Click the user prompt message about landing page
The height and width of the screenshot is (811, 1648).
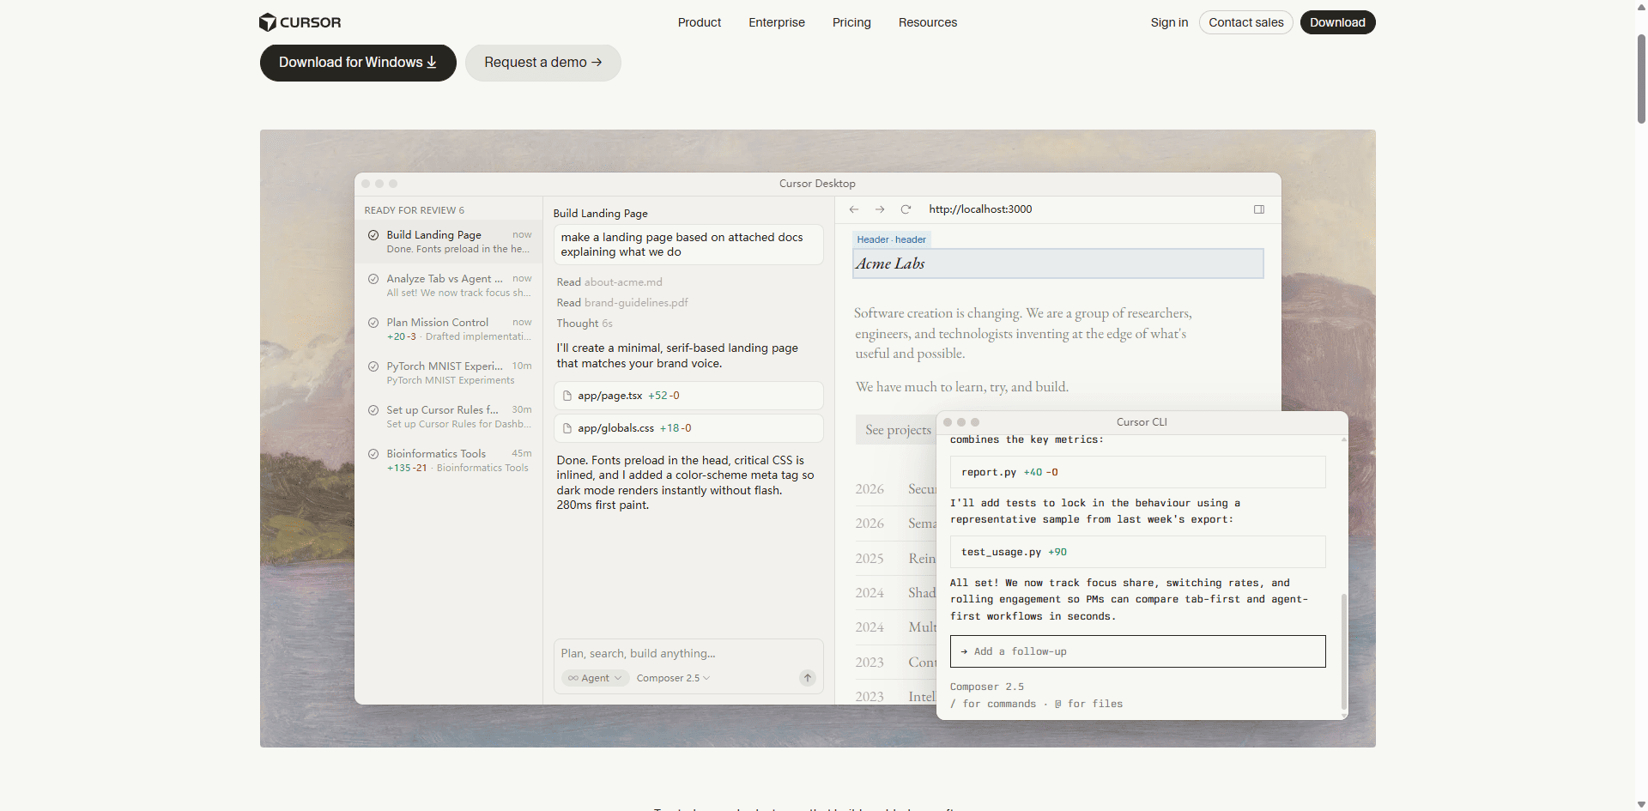(x=688, y=245)
